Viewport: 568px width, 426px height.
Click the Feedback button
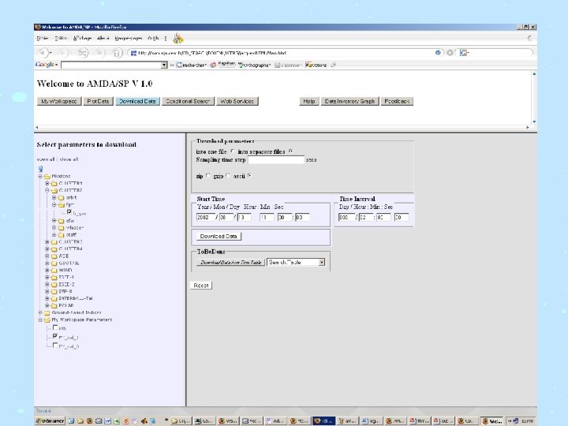pyautogui.click(x=397, y=102)
